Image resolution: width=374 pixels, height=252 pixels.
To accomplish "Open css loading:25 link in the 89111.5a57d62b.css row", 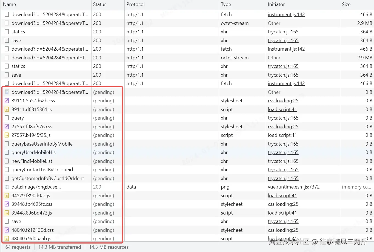I will [283, 101].
